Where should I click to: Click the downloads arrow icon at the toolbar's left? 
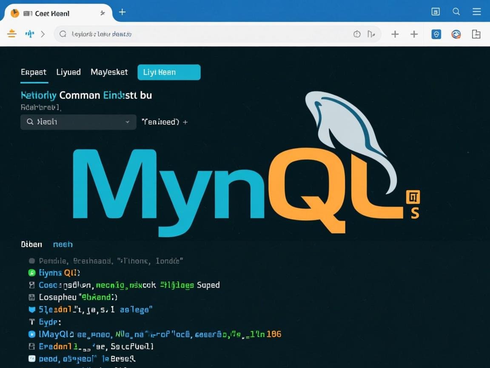point(11,34)
